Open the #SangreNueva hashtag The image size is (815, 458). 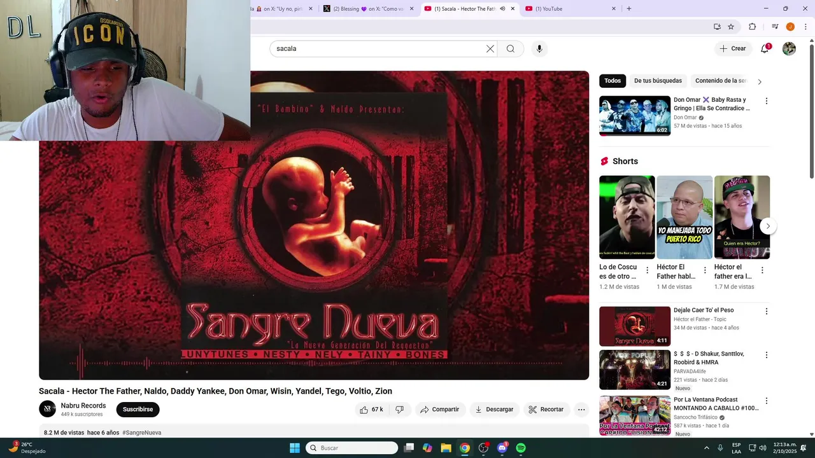(141, 433)
